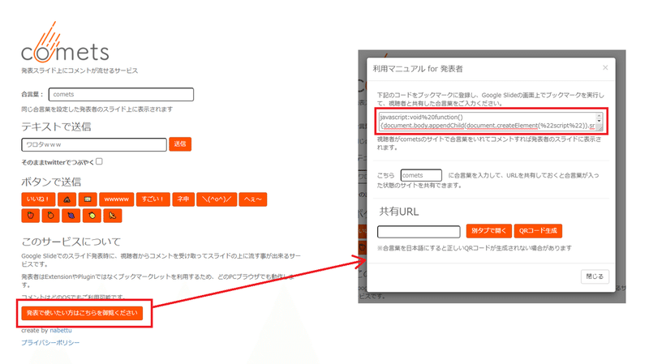This screenshot has height=364, width=649.
Task: Toggle そのままtwitterでつぶやく checkbox
Action: point(99,161)
